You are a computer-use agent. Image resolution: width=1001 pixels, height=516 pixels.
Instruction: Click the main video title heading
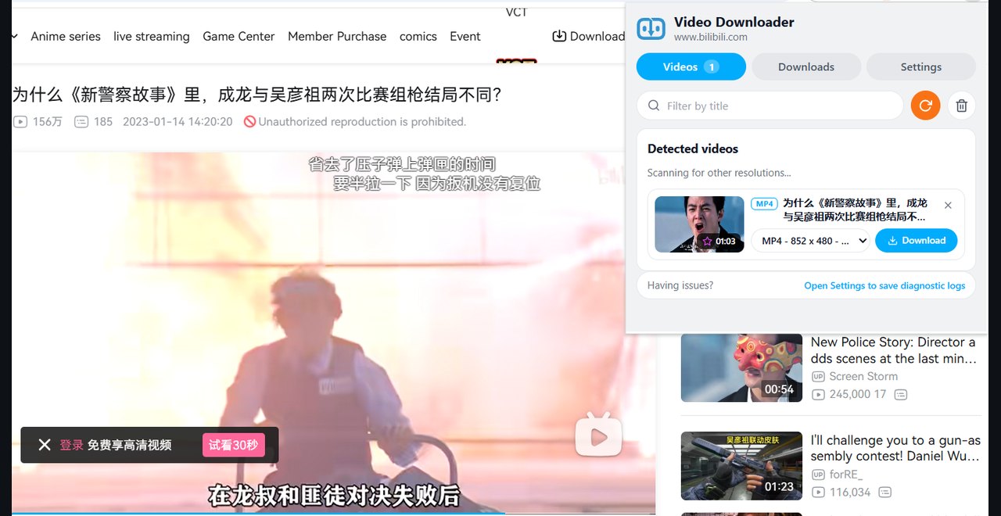click(257, 95)
